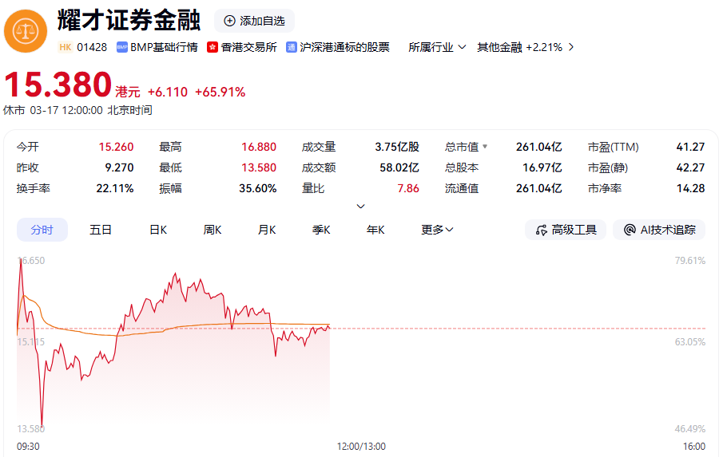Open the 更多 chart period dropdown
The height and width of the screenshot is (457, 727).
click(x=438, y=230)
